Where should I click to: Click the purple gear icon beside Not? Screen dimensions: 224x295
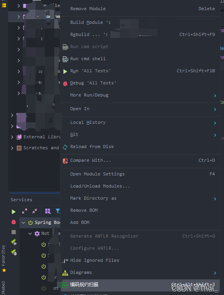(x=37, y=234)
